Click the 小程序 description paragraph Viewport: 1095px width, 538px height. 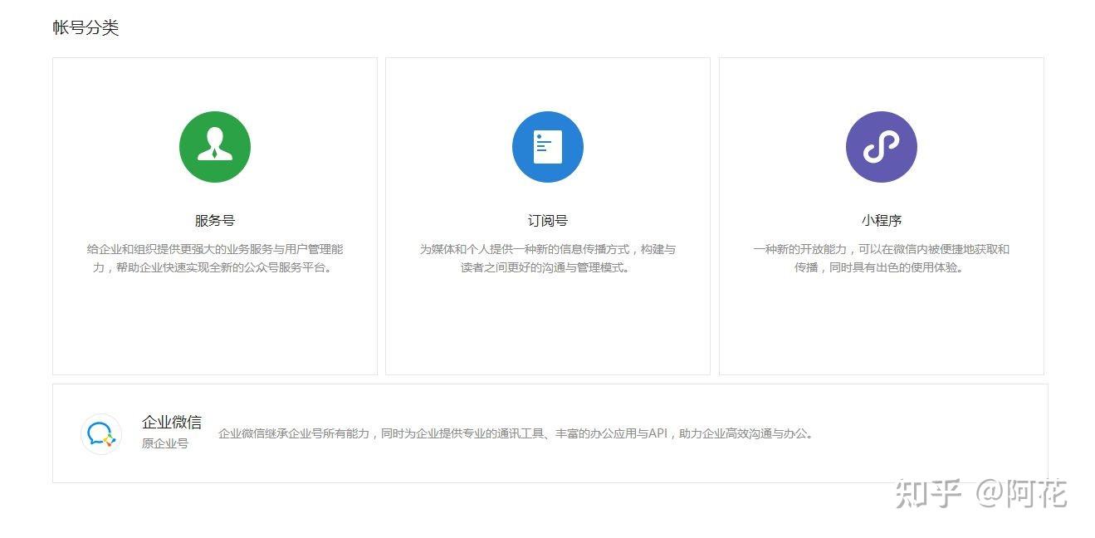(x=882, y=258)
